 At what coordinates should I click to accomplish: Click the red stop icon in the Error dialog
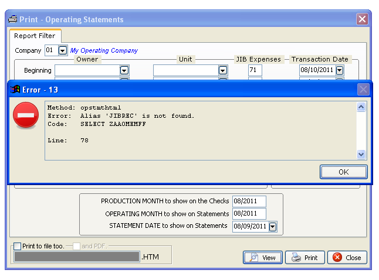(26, 115)
